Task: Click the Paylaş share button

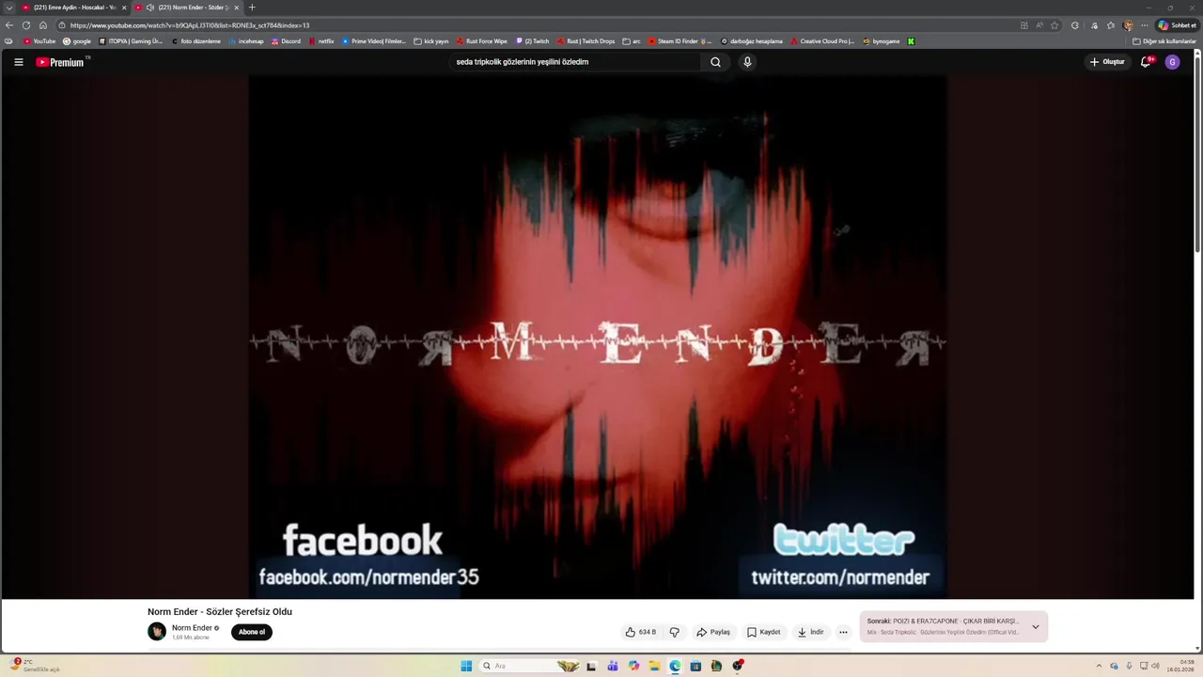Action: pyautogui.click(x=713, y=632)
